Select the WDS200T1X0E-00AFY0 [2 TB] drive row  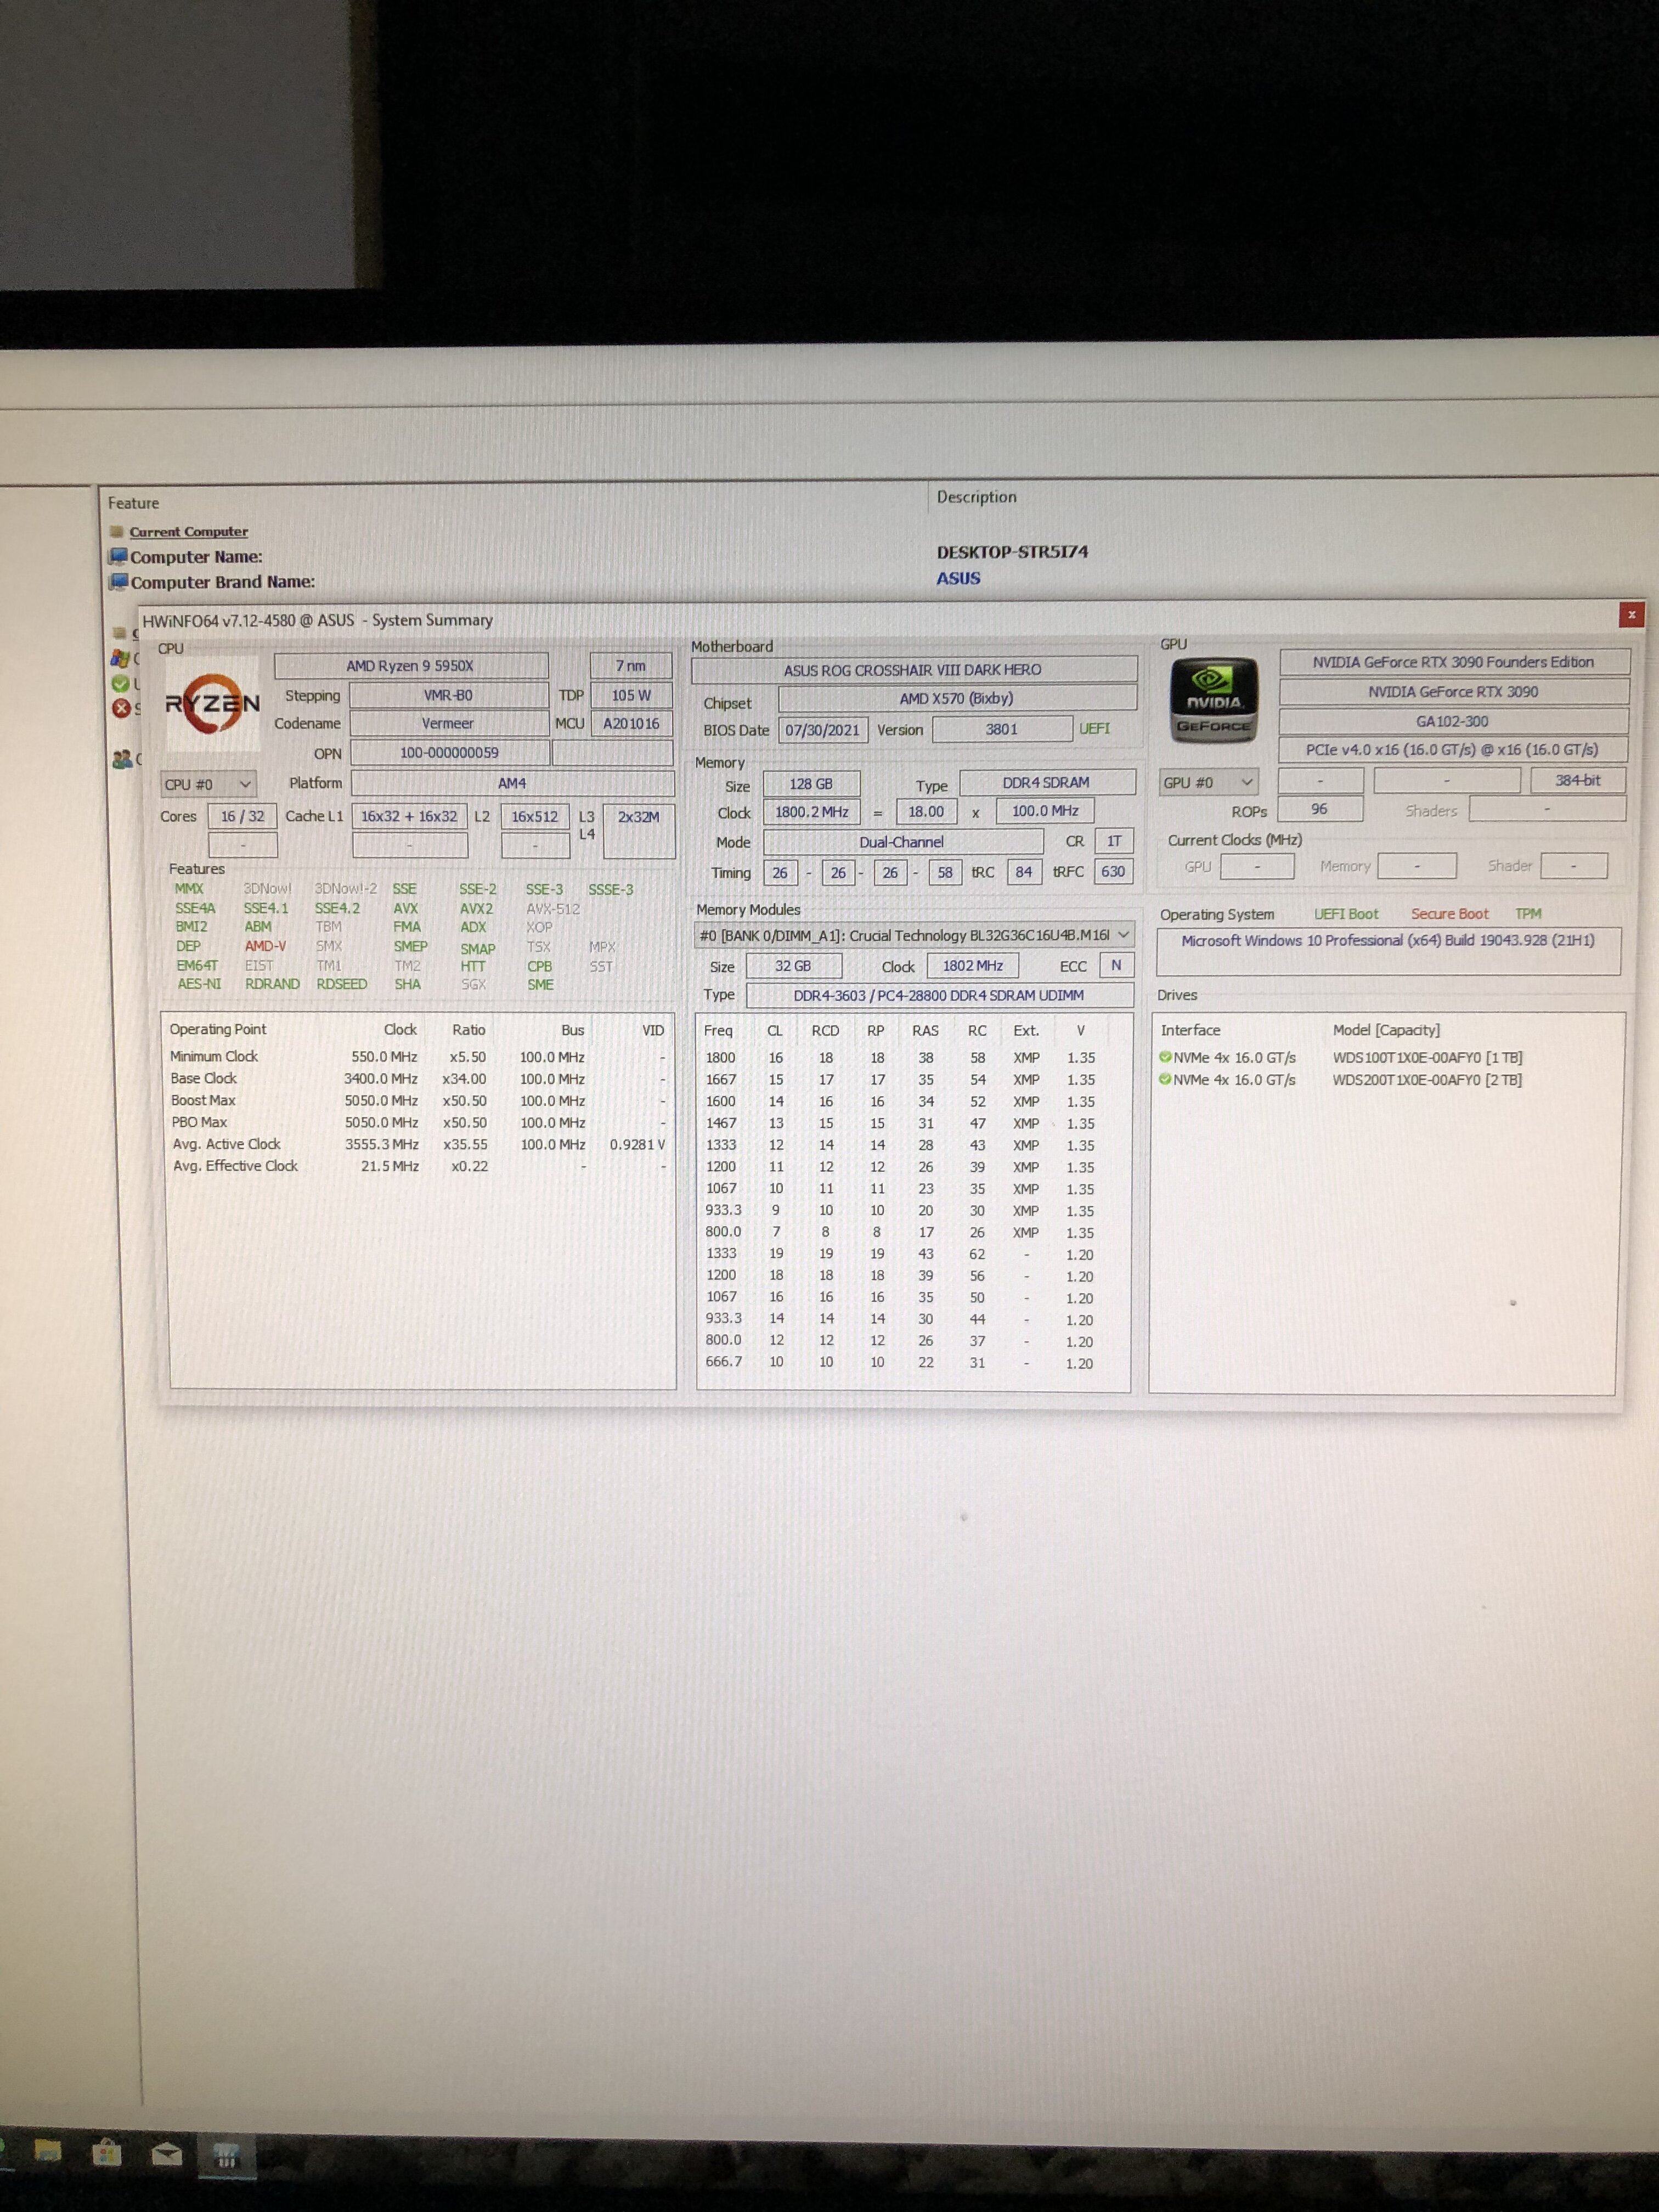(x=1340, y=1080)
